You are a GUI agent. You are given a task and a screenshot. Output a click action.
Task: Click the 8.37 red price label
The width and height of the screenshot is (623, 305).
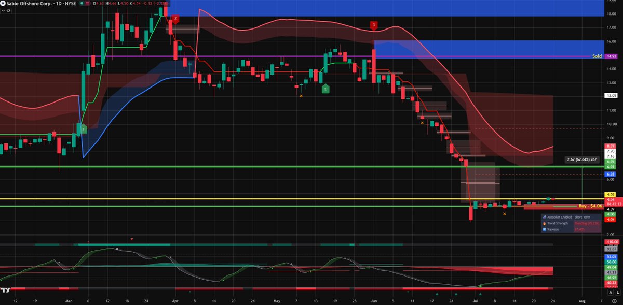pyautogui.click(x=611, y=146)
